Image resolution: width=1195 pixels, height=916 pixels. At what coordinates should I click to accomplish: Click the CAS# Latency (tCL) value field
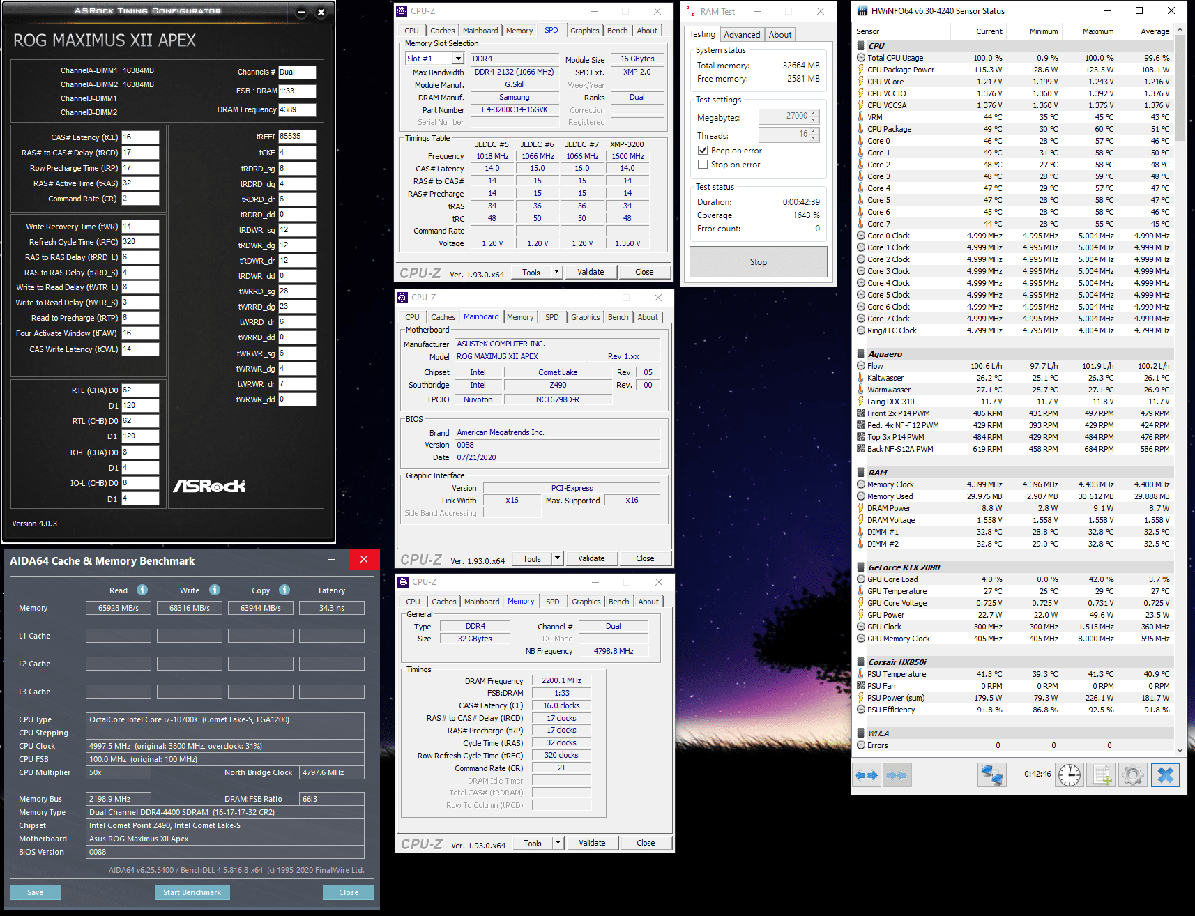click(140, 137)
